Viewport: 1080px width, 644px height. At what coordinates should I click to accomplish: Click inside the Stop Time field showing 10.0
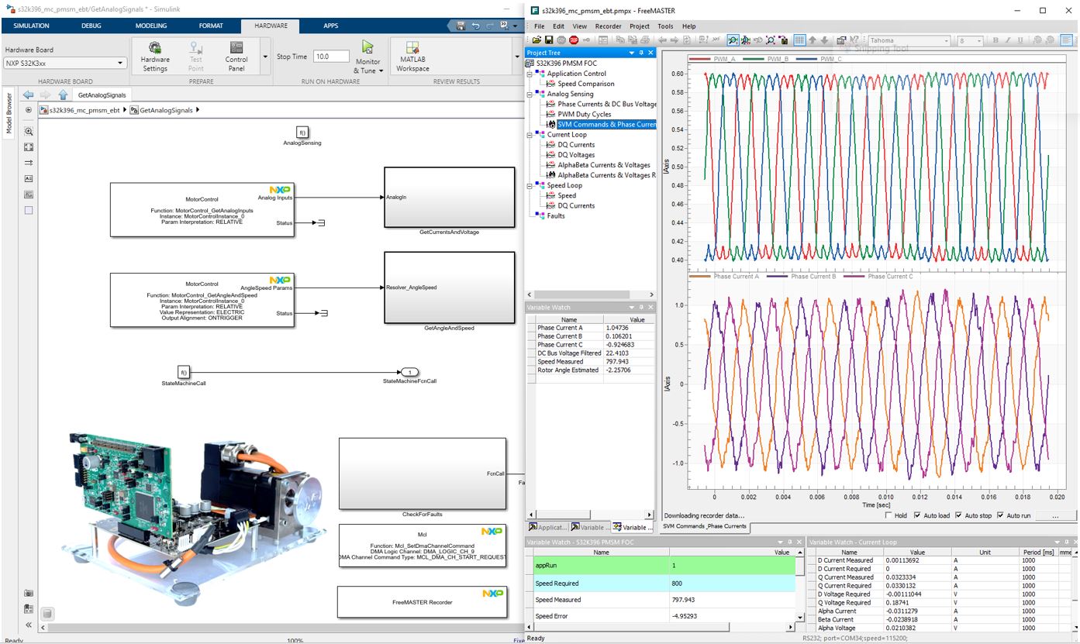click(x=332, y=56)
